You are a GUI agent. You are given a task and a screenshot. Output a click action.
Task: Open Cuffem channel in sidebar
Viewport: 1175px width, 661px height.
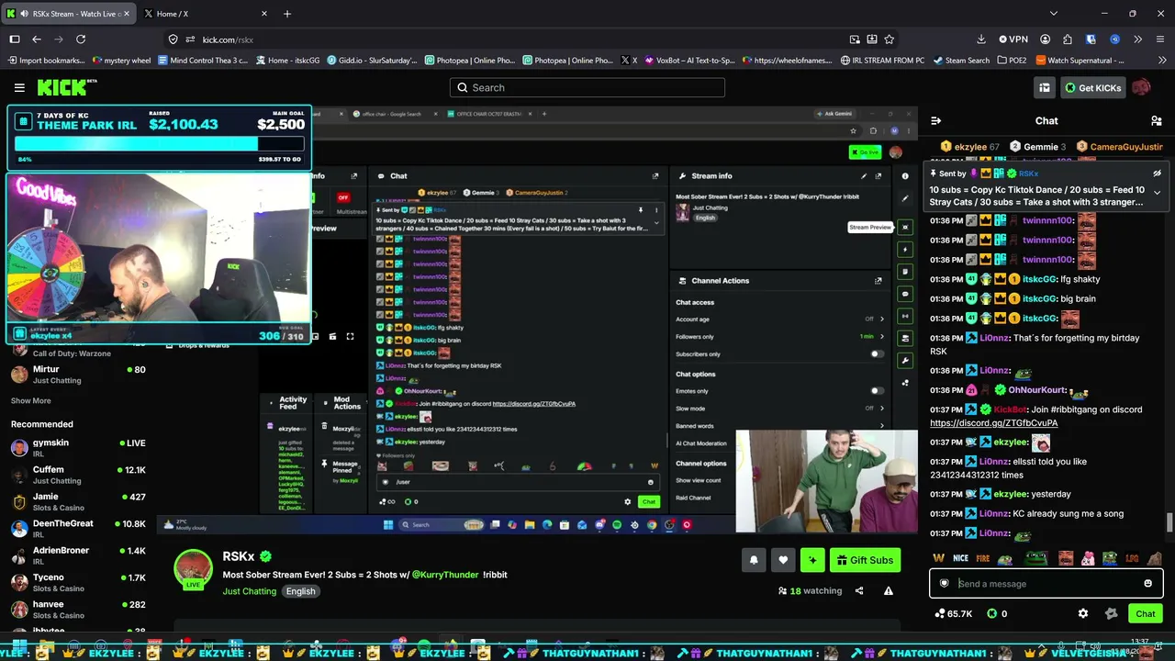click(78, 475)
